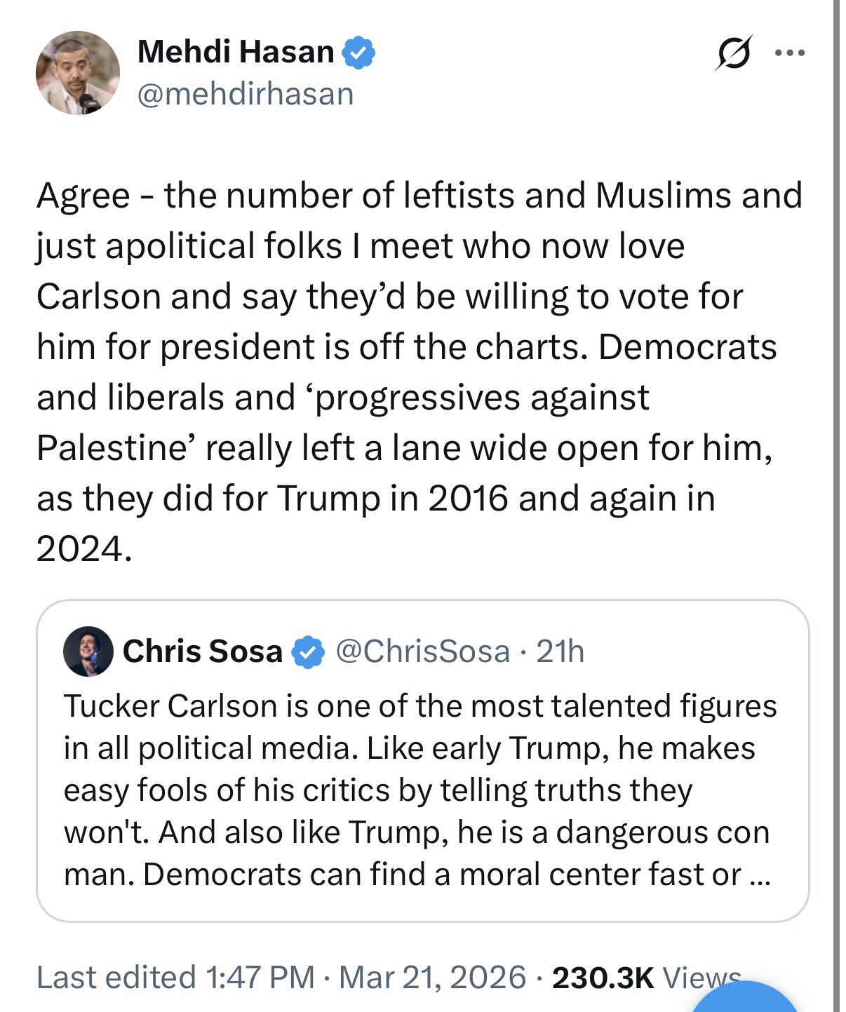Open the quoted Chris Sosa tweet text
This screenshot has height=1012, width=846.
pyautogui.click(x=419, y=790)
